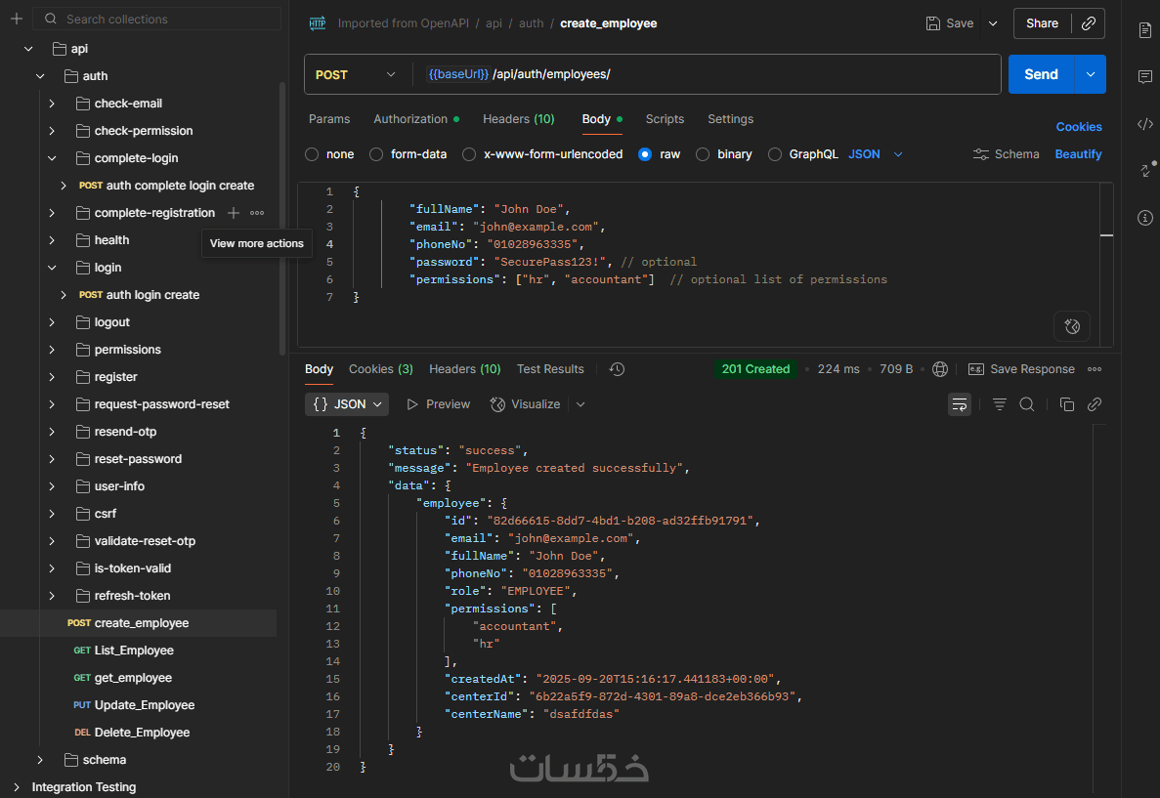
Task: Open the POST method dropdown
Action: click(x=356, y=74)
